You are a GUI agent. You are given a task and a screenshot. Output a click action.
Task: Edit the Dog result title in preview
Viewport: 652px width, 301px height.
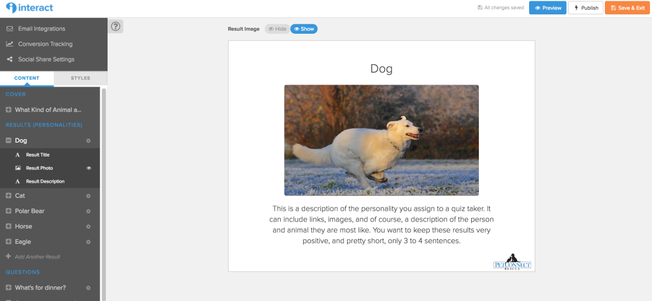pos(381,69)
